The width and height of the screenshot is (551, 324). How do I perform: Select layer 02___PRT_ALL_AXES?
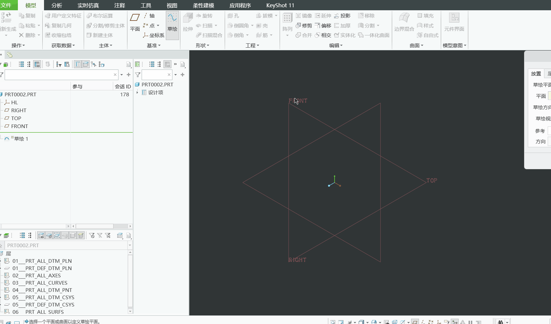point(36,275)
